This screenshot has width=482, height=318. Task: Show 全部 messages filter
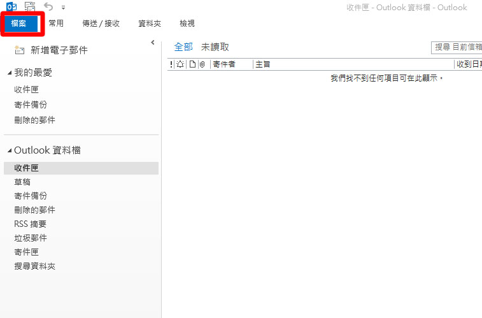183,47
